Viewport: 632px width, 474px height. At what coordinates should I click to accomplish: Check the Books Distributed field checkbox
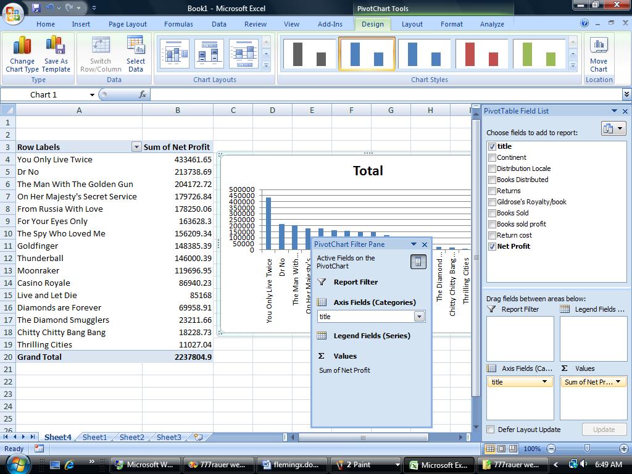coord(492,180)
